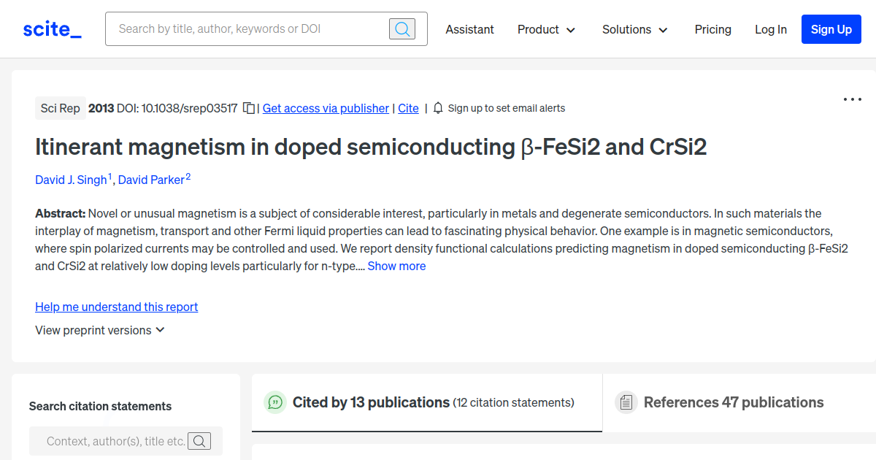The height and width of the screenshot is (460, 876).
Task: Switch to the References 47 publications tab
Action: pyautogui.click(x=734, y=402)
